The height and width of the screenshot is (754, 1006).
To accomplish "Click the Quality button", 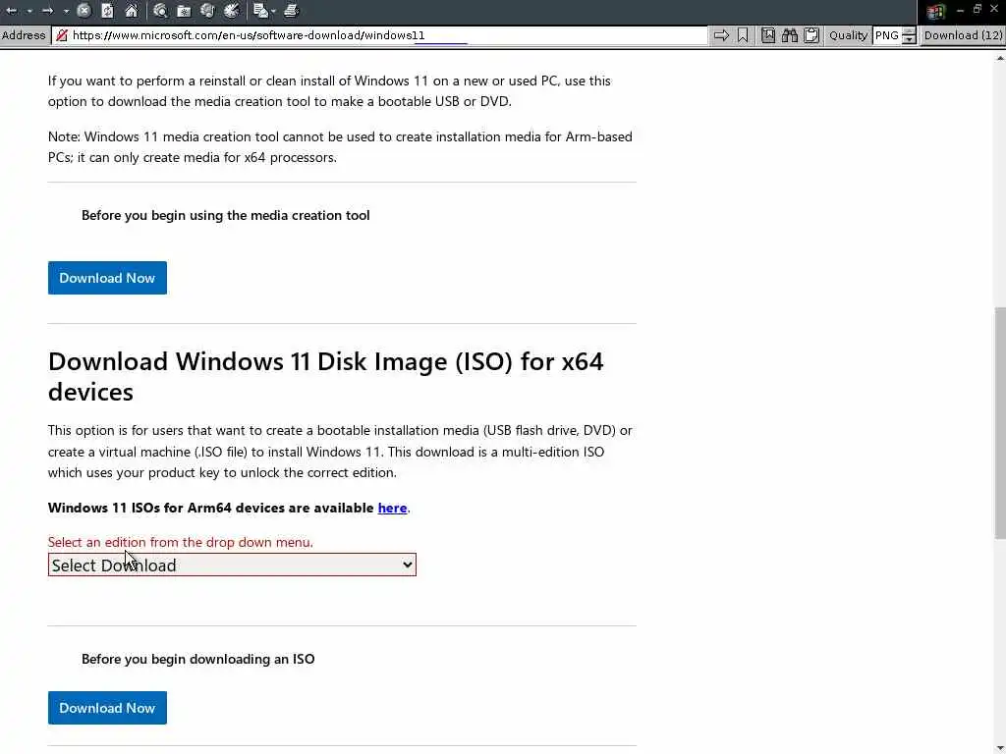I will (x=848, y=35).
